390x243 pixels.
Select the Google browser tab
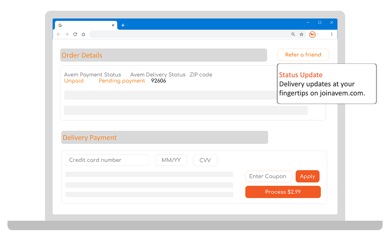coord(86,25)
